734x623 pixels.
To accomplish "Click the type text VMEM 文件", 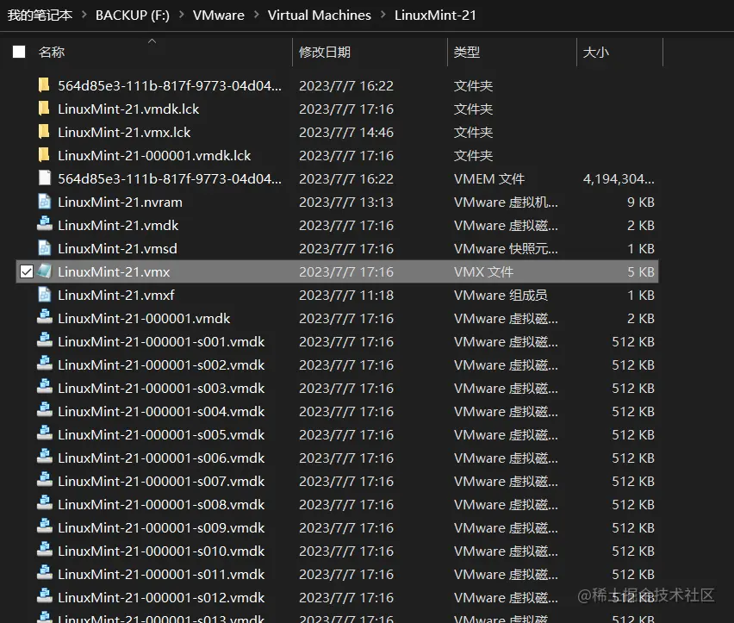I will [x=489, y=179].
